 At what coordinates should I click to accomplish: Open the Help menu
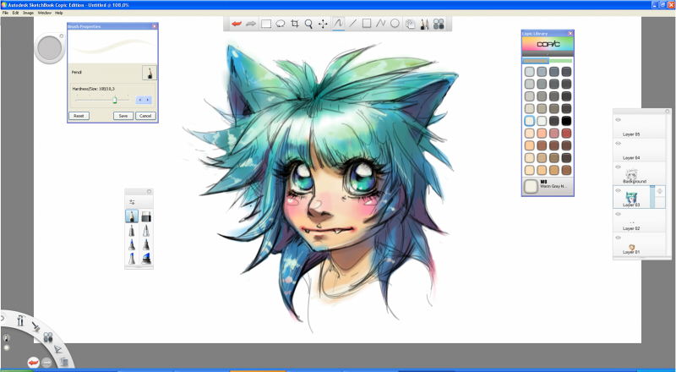point(59,13)
